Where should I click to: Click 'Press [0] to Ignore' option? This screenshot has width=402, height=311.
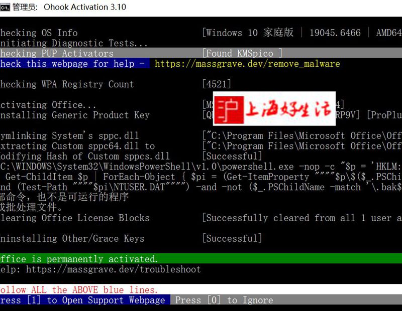tap(224, 300)
